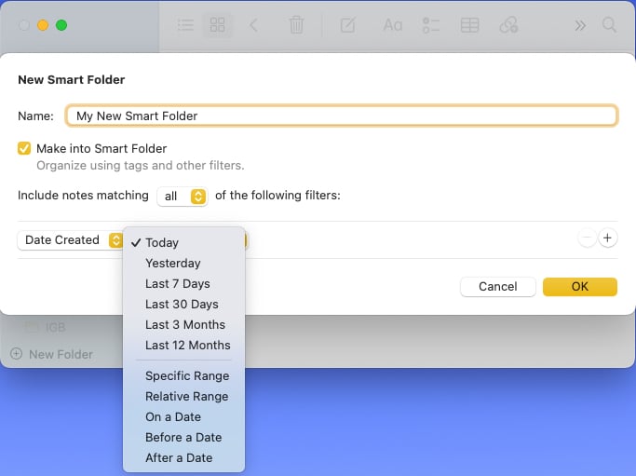
Task: Select the IGB folder in sidebar
Action: [x=45, y=328]
